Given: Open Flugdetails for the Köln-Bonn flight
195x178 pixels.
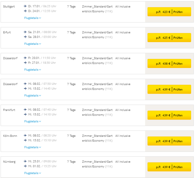Looking at the screenshot, I should tap(32, 147).
